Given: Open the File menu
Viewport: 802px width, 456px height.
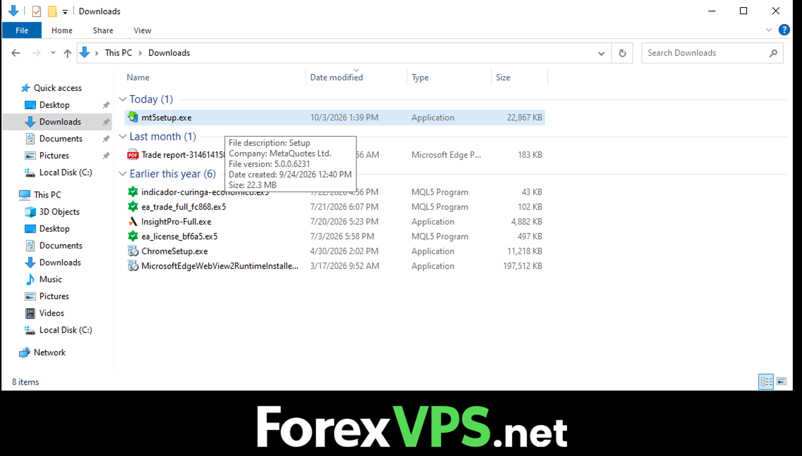Looking at the screenshot, I should click(22, 30).
